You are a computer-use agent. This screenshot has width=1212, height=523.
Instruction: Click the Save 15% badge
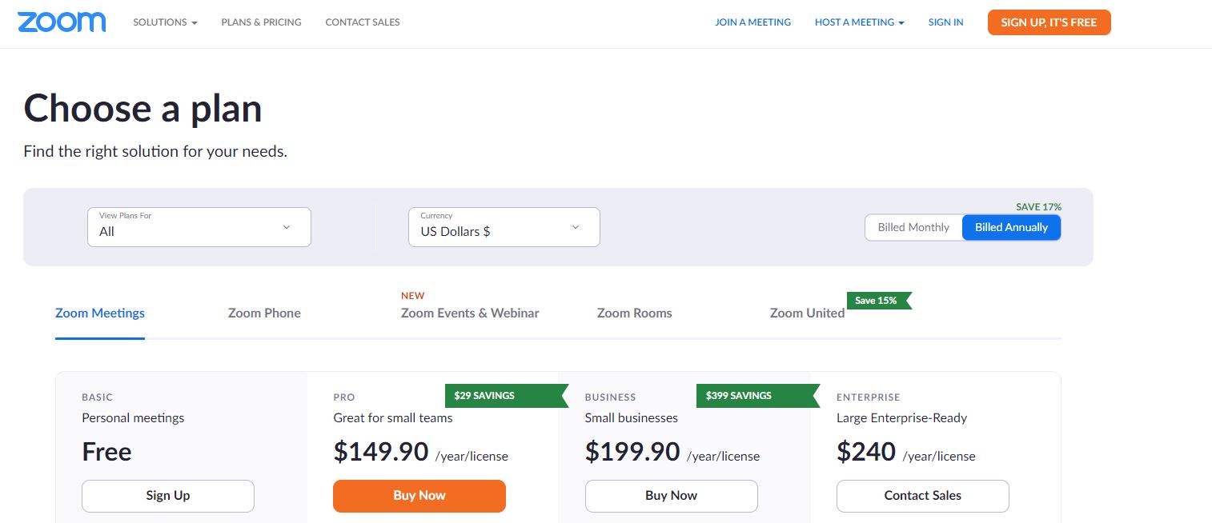pos(879,301)
